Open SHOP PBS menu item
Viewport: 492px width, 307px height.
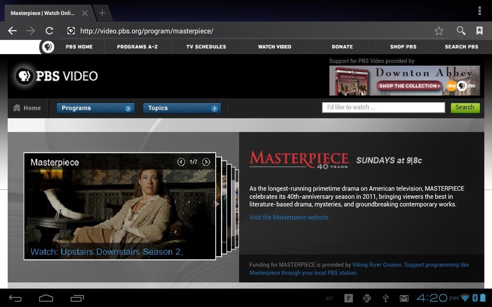pyautogui.click(x=403, y=47)
